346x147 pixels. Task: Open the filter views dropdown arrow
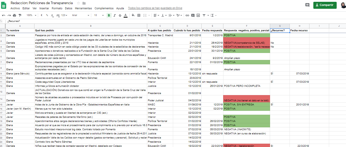coord(208,16)
